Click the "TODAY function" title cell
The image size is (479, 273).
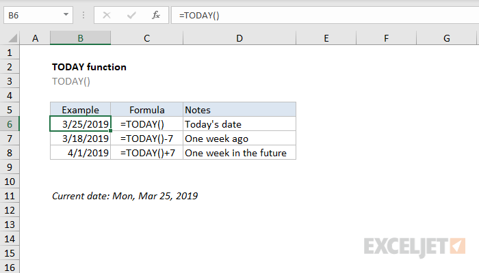pyautogui.click(x=89, y=67)
